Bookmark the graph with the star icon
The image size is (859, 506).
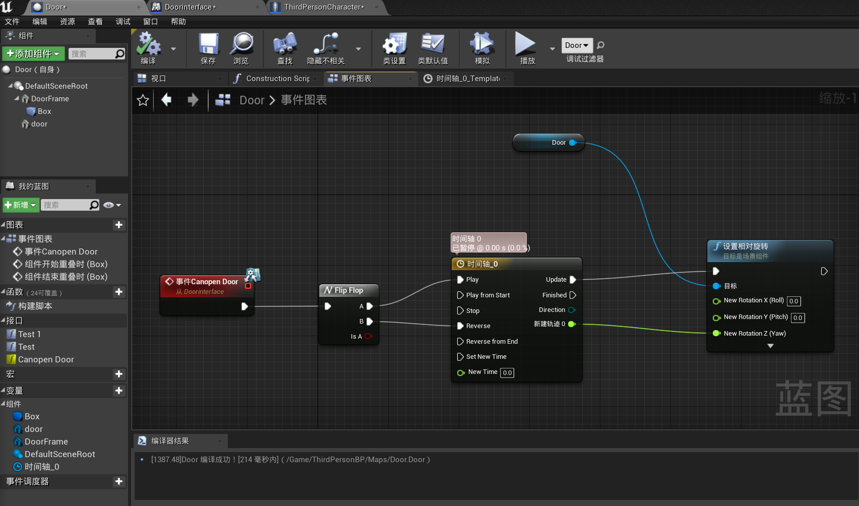[x=143, y=100]
